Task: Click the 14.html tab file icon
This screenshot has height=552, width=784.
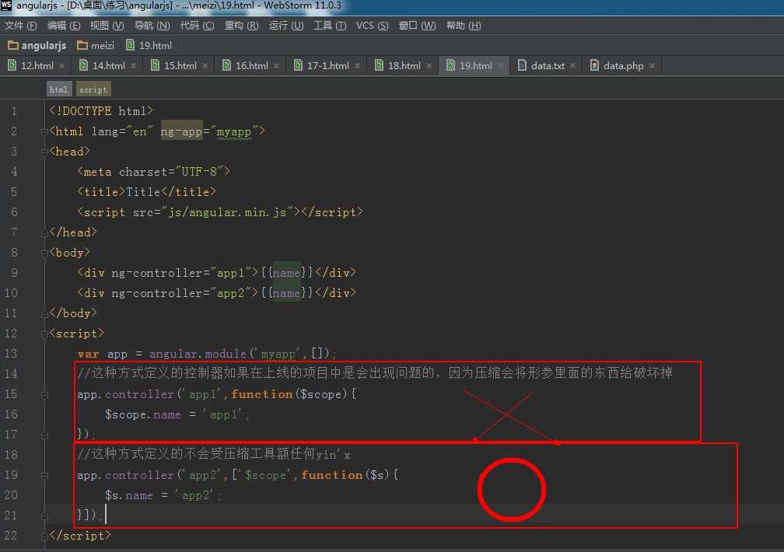Action: coord(84,65)
